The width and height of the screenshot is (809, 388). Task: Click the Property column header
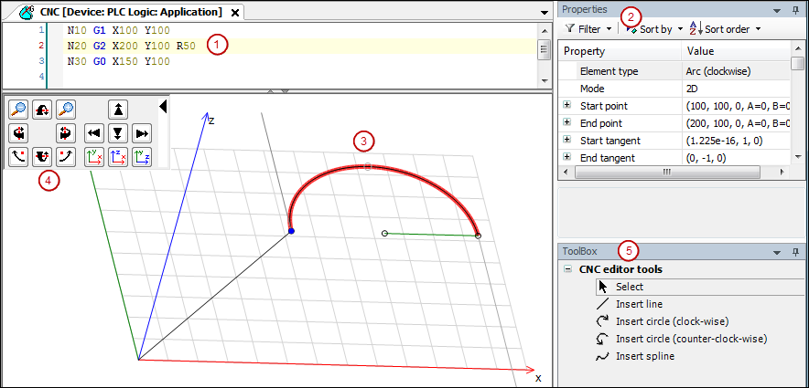tap(620, 51)
